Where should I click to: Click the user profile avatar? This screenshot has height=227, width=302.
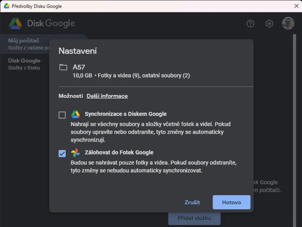point(288,23)
